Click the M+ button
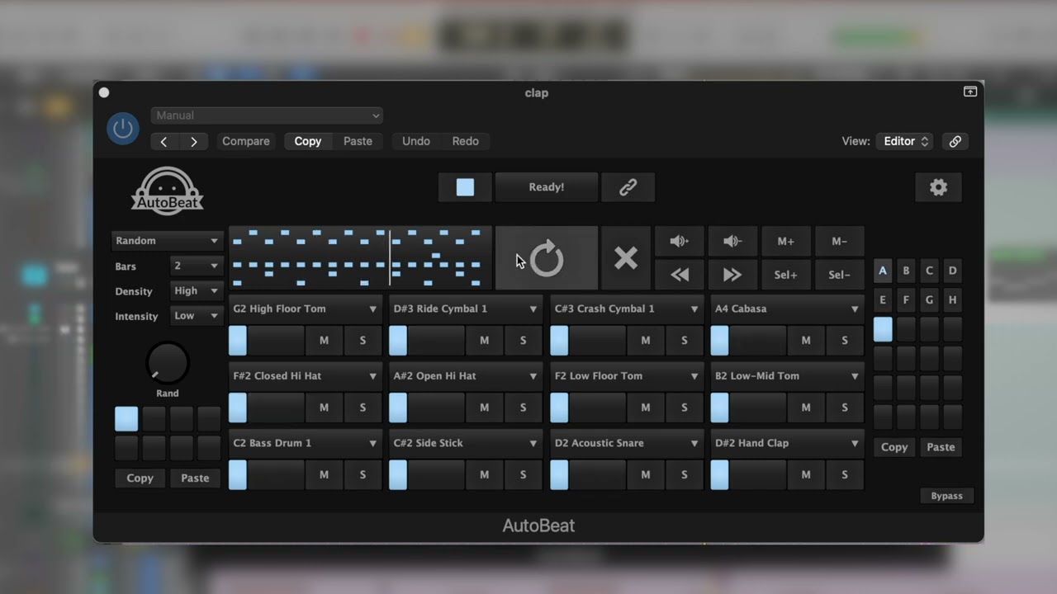 (786, 241)
